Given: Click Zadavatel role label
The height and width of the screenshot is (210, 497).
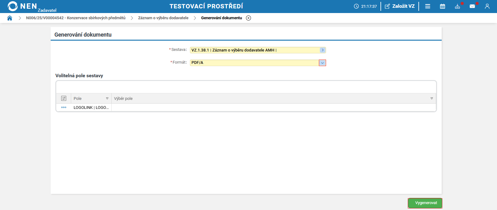Looking at the screenshot, I should pyautogui.click(x=47, y=10).
